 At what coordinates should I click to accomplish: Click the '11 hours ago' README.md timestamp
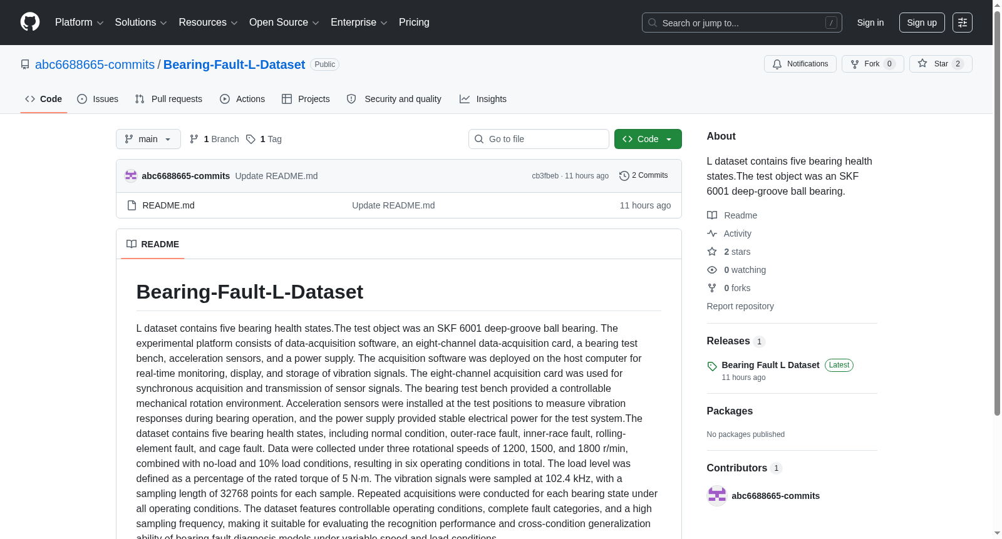point(645,205)
